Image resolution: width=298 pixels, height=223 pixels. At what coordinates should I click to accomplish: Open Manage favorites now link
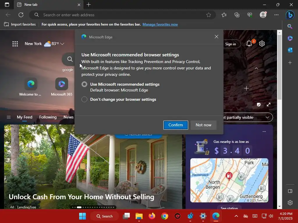coord(160,24)
